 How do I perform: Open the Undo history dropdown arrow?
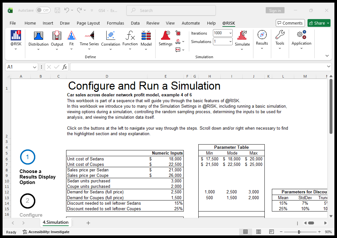click(x=72, y=10)
